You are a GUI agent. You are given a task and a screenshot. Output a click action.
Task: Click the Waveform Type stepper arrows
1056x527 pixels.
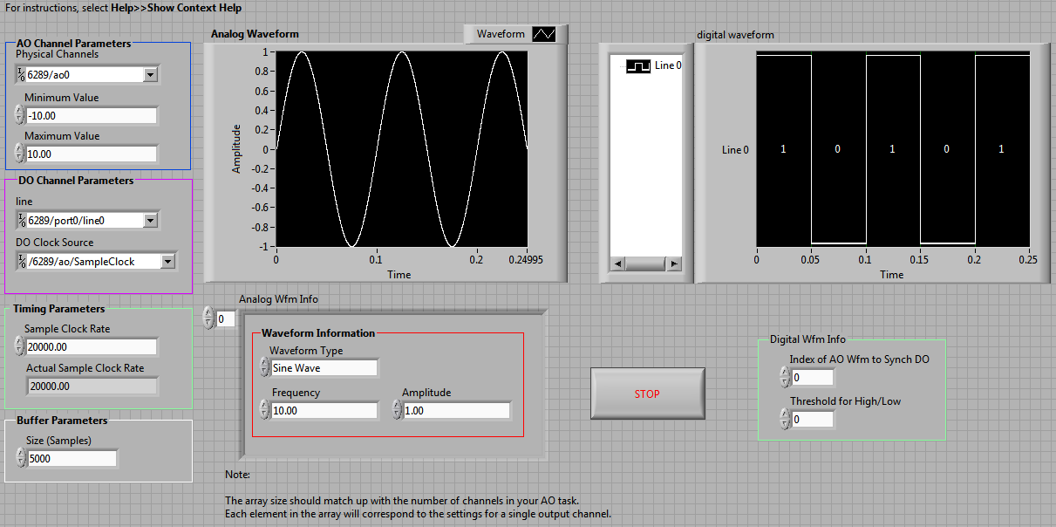[x=264, y=368]
